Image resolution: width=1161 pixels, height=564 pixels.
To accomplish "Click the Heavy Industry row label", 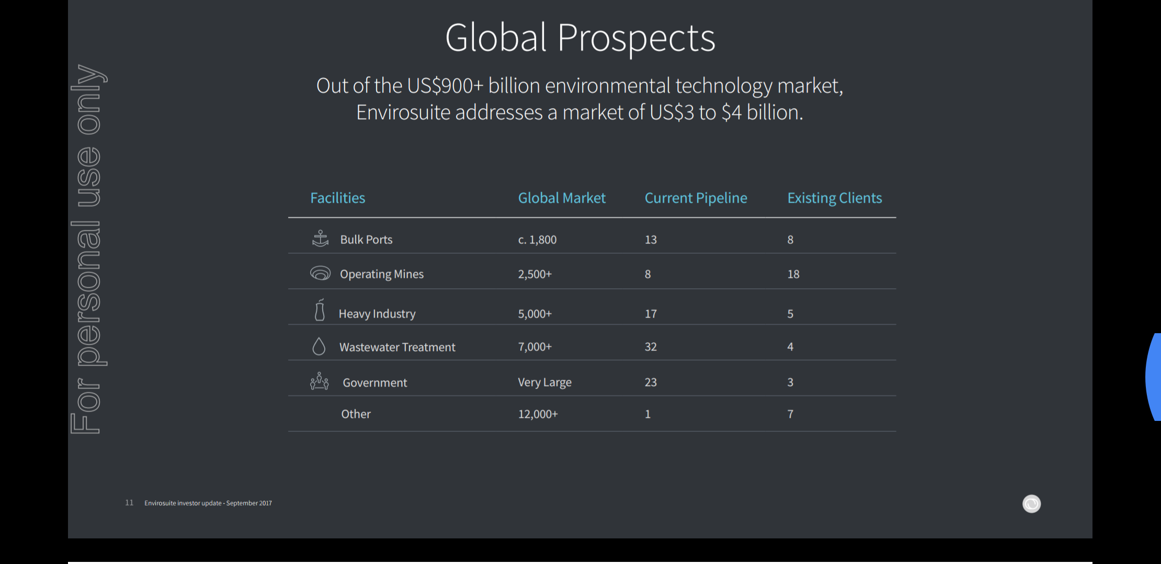I will coord(377,314).
